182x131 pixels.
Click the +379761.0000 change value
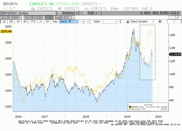[67, 4]
